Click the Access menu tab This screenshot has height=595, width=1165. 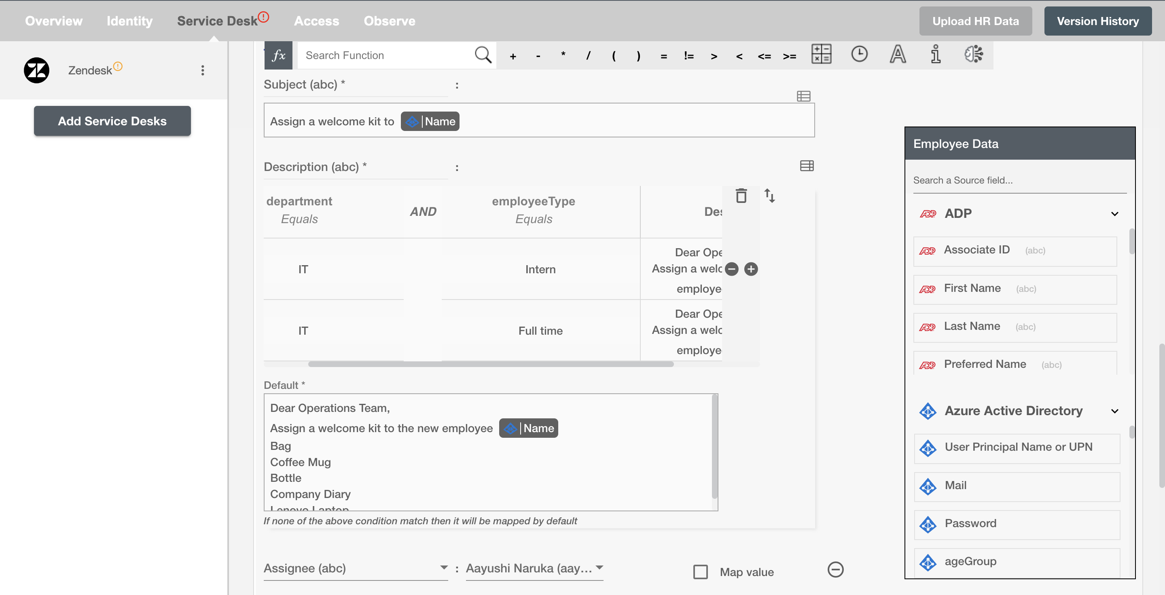pyautogui.click(x=317, y=21)
